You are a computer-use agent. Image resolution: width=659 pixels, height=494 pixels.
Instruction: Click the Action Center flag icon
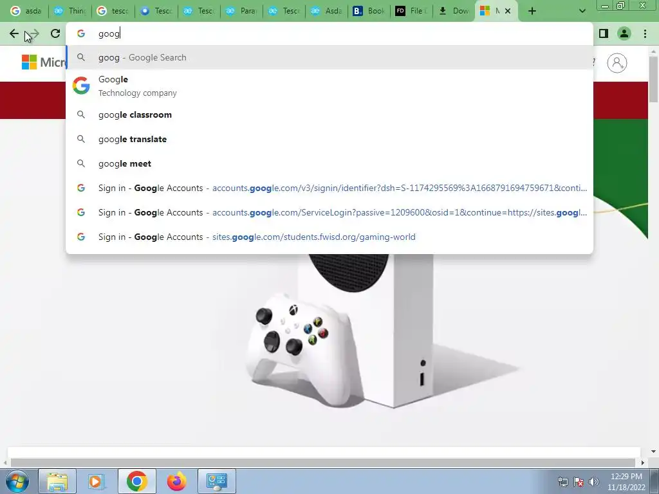pyautogui.click(x=579, y=482)
